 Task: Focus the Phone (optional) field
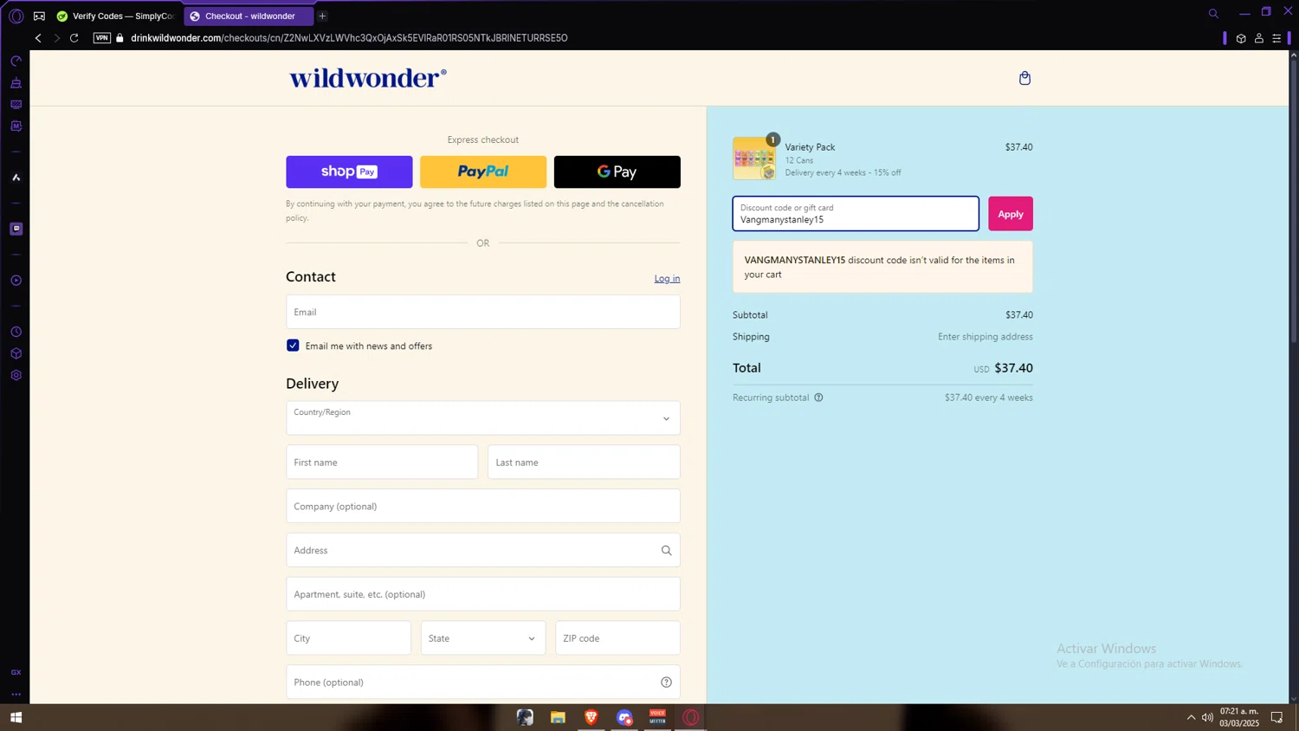[x=483, y=682]
